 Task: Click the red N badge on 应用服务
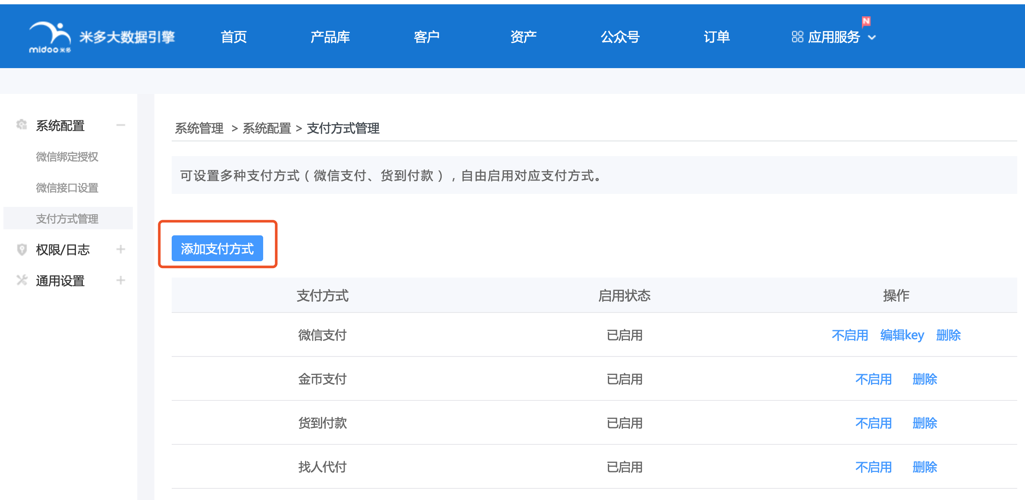tap(866, 21)
